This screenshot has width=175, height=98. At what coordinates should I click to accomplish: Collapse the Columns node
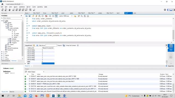[x=8, y=30]
